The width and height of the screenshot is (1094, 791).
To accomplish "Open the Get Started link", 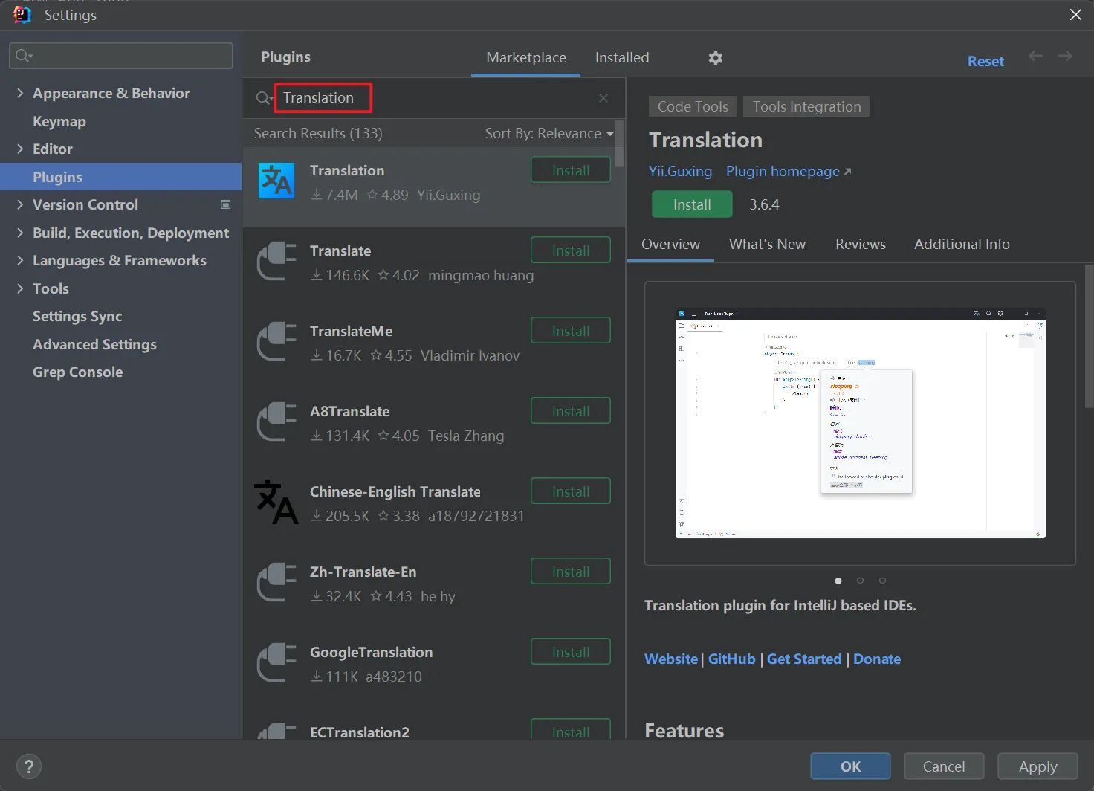I will coord(804,659).
